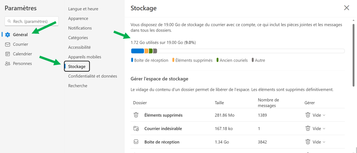Click the Courrier envelope icon
This screenshot has height=153, width=357.
[x=8, y=45]
